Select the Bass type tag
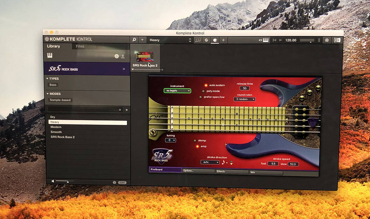370x219 pixels. point(53,85)
